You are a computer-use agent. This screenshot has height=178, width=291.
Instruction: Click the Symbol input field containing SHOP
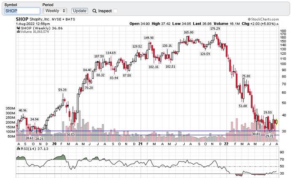click(x=22, y=11)
